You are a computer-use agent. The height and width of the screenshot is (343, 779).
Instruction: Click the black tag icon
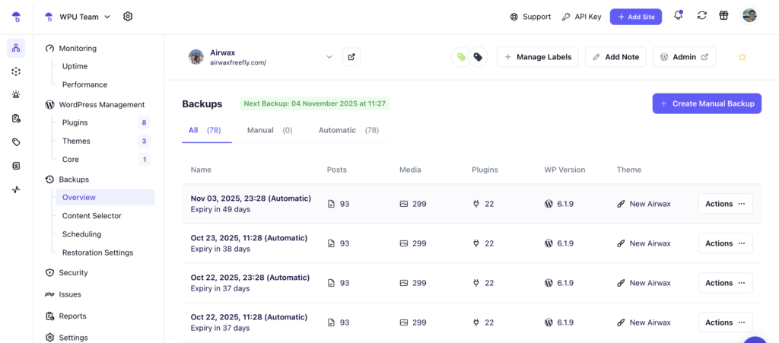[x=478, y=57]
